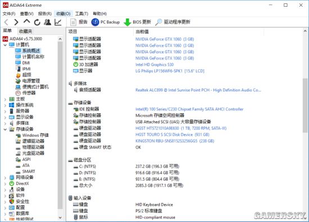The image size is (309, 222).
Task: Go up one level with the Up arrow
Action: pos(26,22)
